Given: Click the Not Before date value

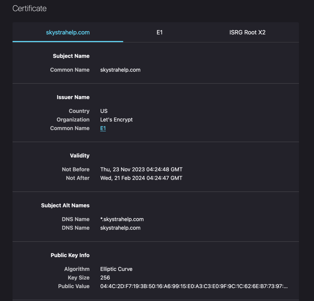Looking at the screenshot, I should point(141,169).
